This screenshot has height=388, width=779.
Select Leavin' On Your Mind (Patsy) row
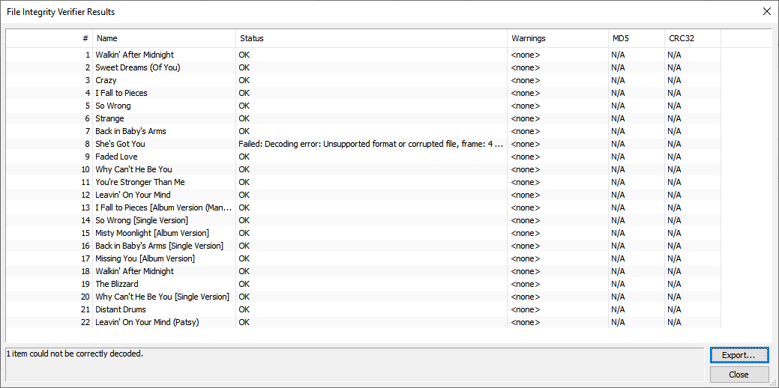tap(147, 322)
